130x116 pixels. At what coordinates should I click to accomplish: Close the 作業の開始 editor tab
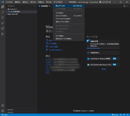49,6
